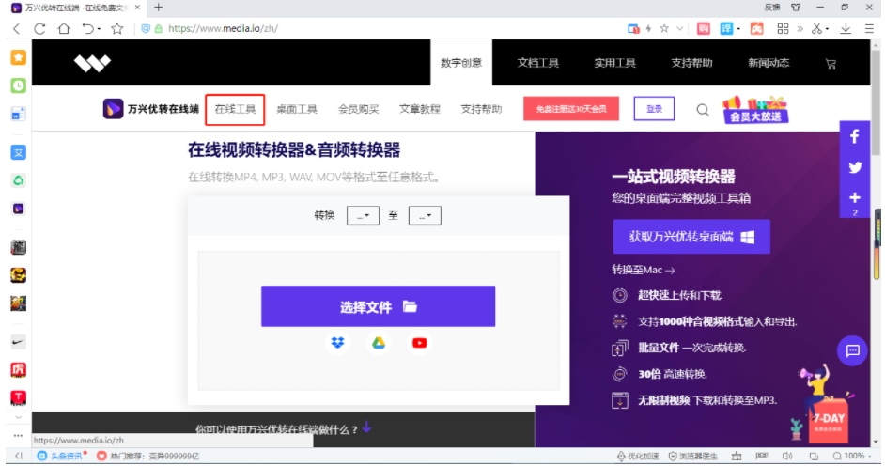Click the blue translate toolbar icon
Image resolution: width=885 pixels, height=466 pixels.
[726, 29]
